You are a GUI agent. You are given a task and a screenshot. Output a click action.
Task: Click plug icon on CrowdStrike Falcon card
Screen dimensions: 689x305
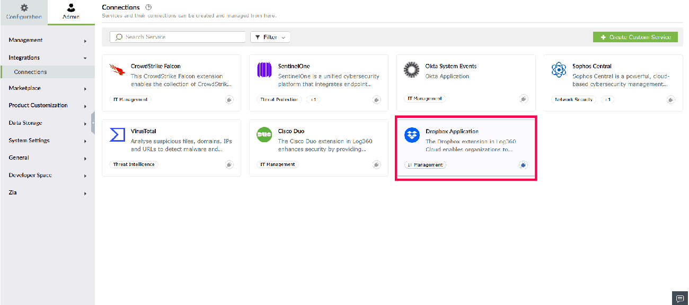229,99
